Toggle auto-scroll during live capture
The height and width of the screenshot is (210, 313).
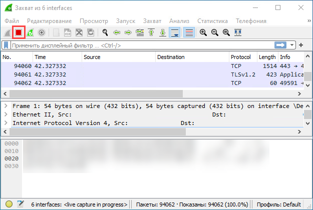click(174, 32)
